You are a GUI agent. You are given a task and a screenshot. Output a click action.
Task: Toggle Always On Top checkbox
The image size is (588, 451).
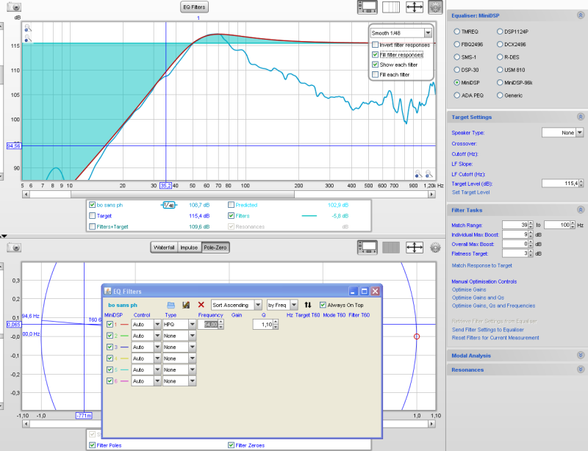click(x=323, y=305)
